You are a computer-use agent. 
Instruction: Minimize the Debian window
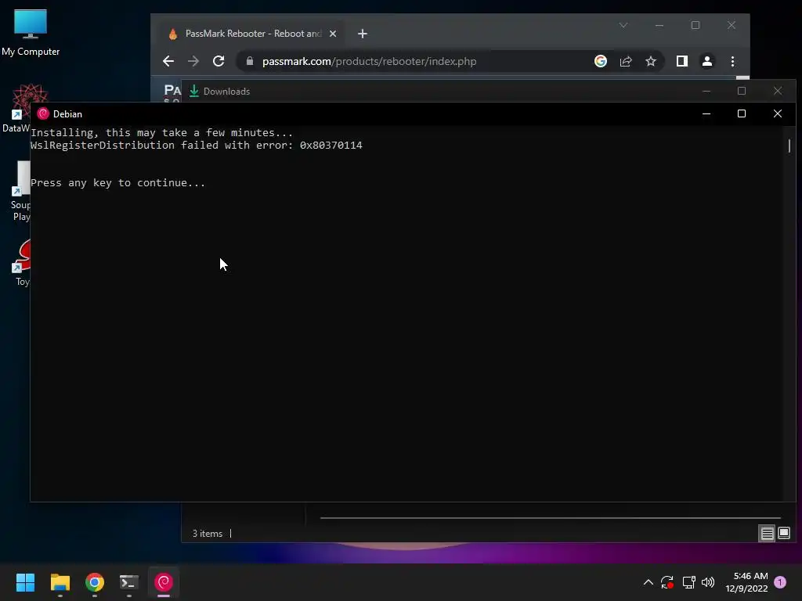[x=706, y=113]
